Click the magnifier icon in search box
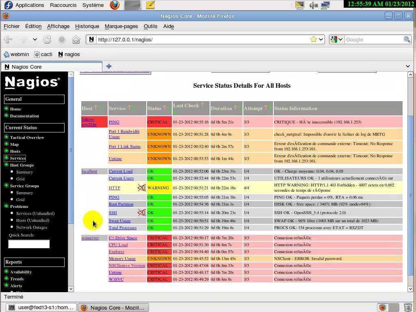Image resolution: width=416 pixels, height=312 pixels. point(407,39)
